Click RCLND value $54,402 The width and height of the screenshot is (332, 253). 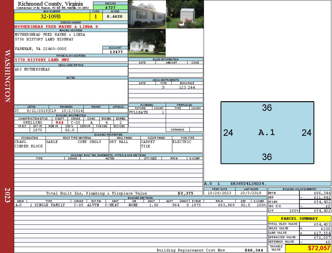[322, 202]
